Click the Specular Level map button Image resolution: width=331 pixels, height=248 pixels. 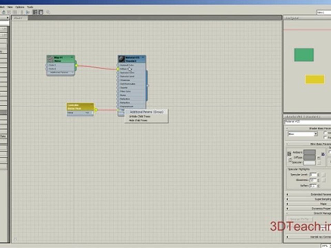coord(324,175)
